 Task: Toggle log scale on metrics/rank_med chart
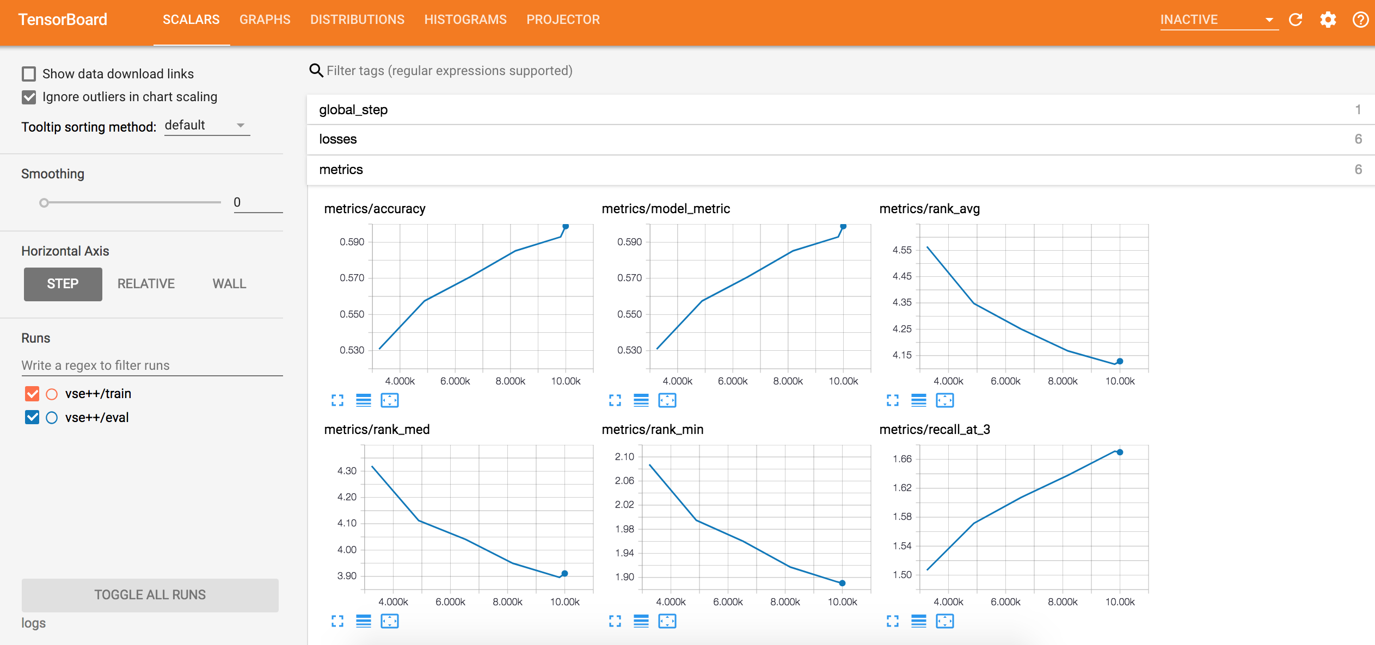pyautogui.click(x=364, y=621)
